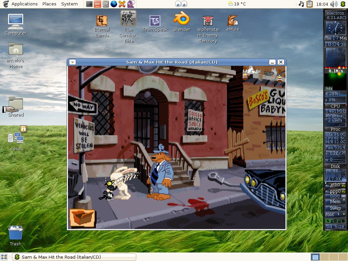This screenshot has height=261, width=348.
Task: Click the GKrellM Disk panel label
Action: click(335, 166)
